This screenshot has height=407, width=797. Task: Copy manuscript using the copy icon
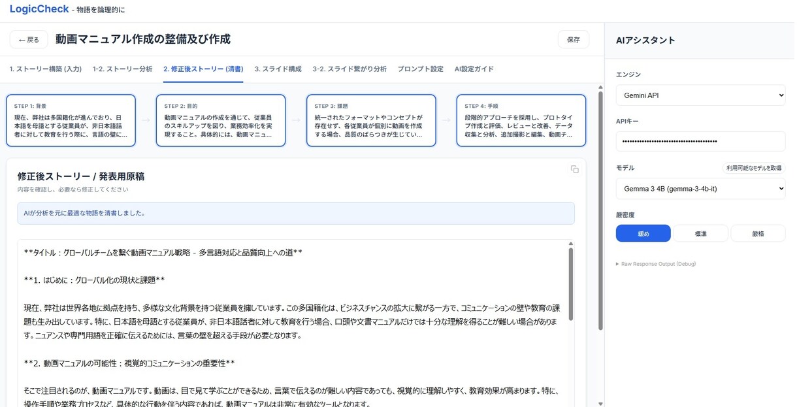pyautogui.click(x=574, y=169)
